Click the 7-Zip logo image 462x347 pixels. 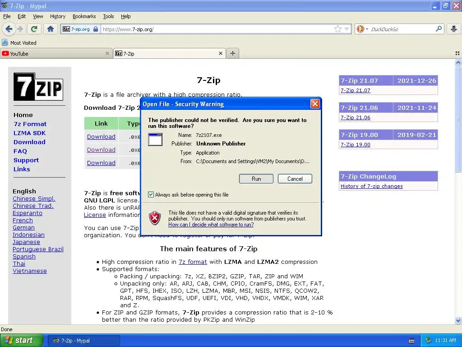tap(38, 87)
